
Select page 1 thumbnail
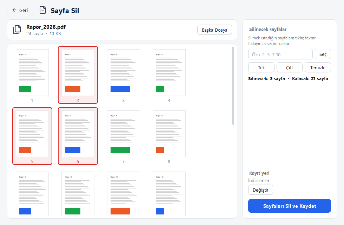coord(32,75)
